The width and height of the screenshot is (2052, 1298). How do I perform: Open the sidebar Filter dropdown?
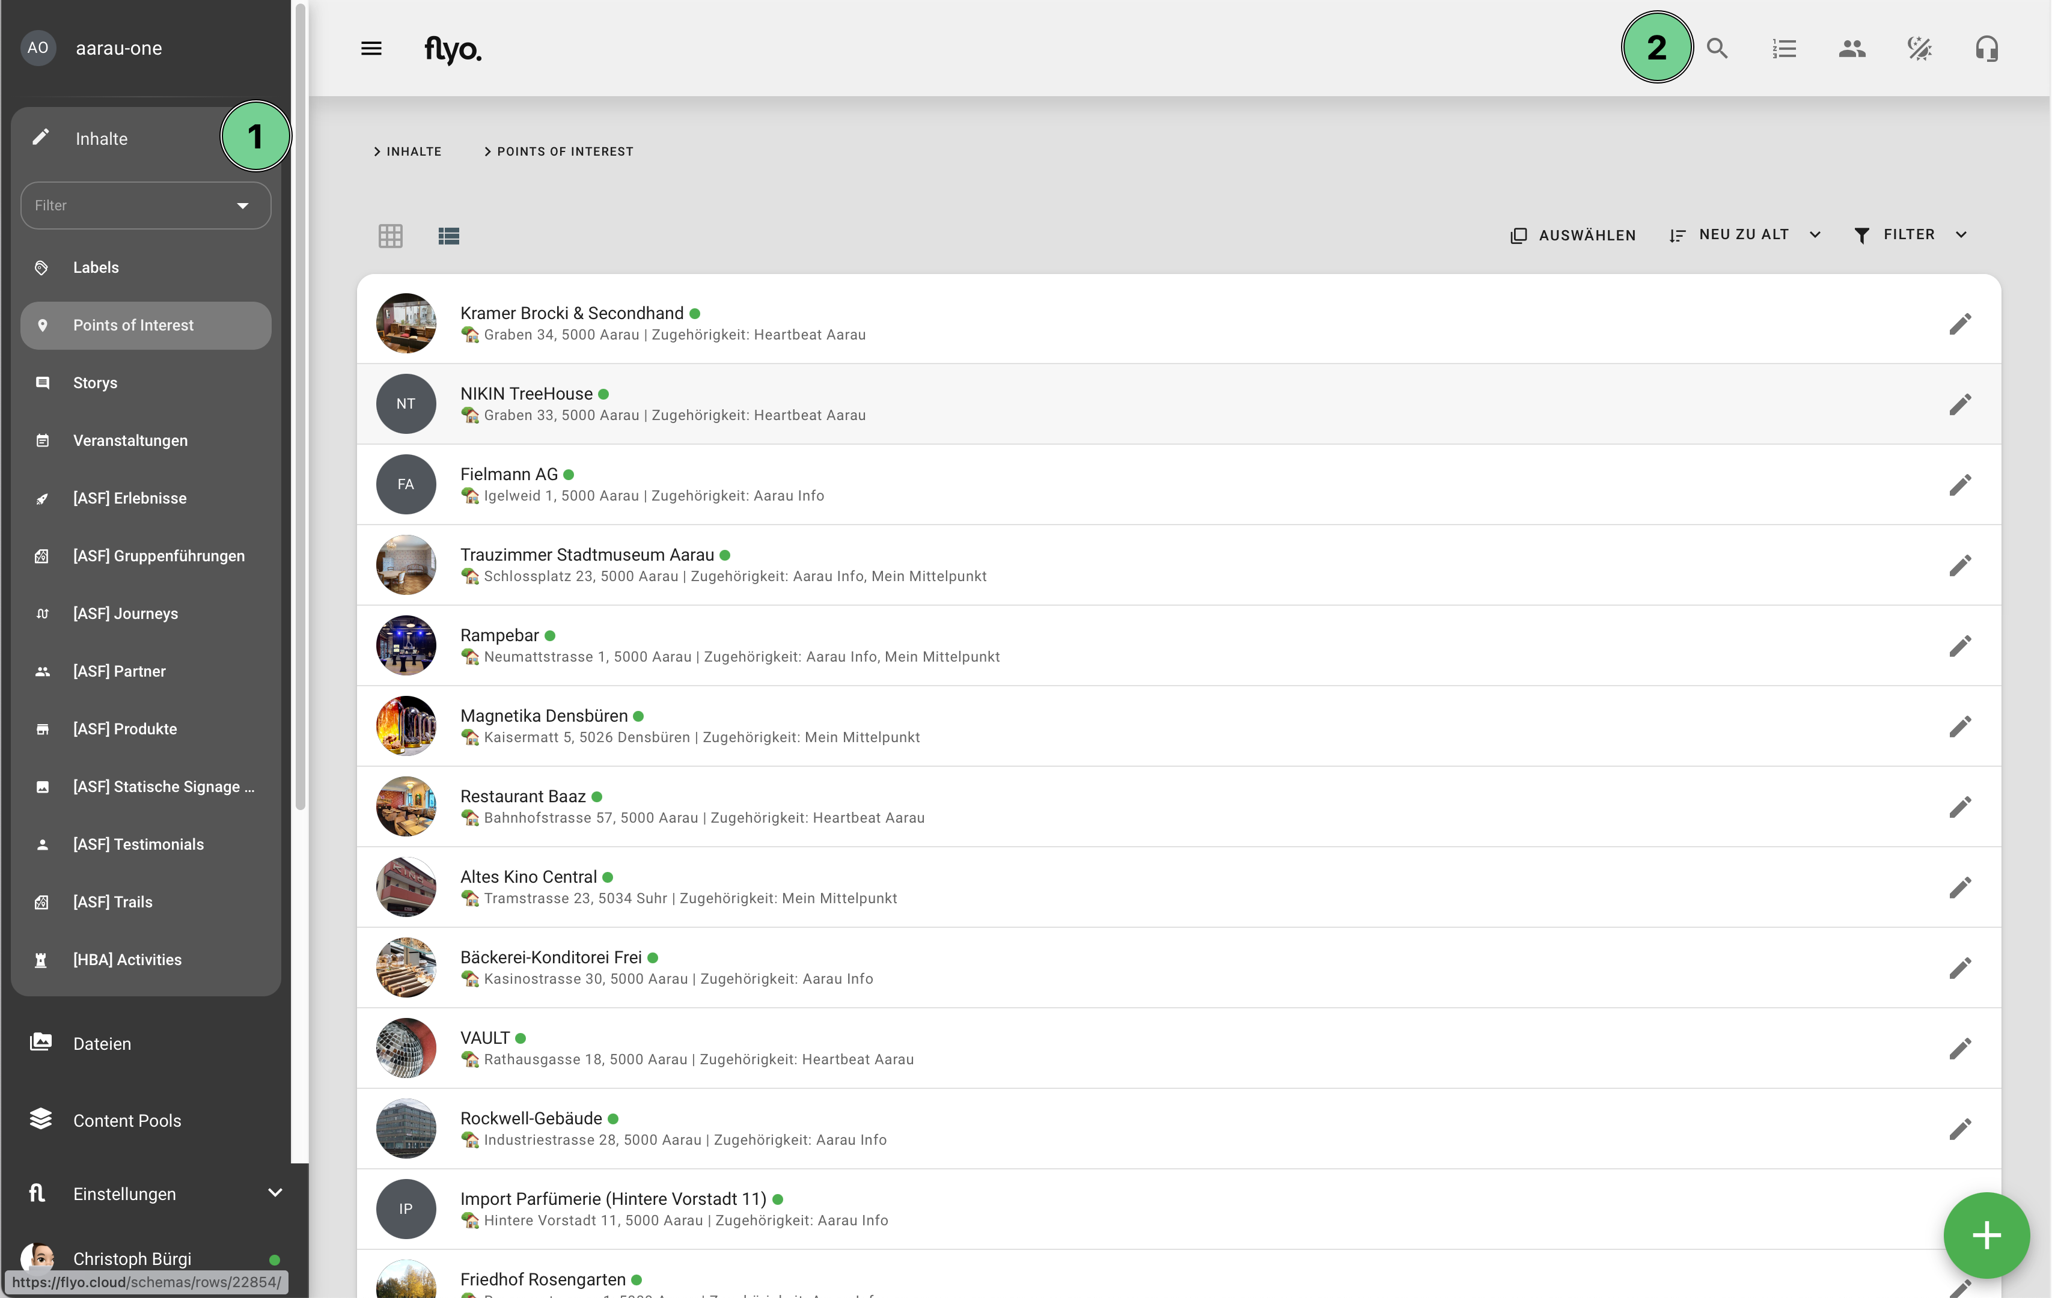(x=145, y=206)
